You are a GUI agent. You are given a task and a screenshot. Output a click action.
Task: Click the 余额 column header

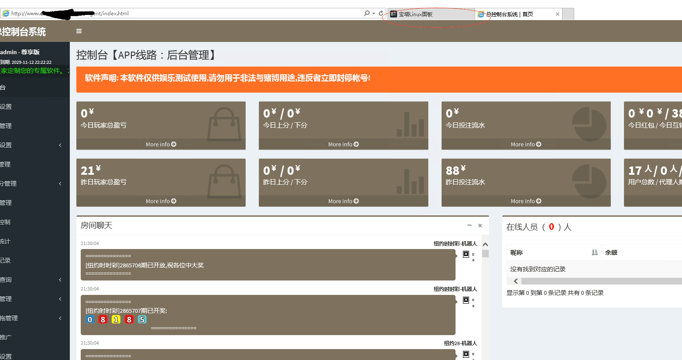pyautogui.click(x=611, y=253)
